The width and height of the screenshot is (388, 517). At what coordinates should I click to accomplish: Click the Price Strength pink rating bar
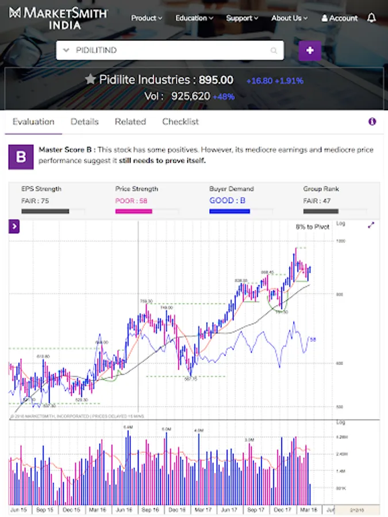click(134, 211)
